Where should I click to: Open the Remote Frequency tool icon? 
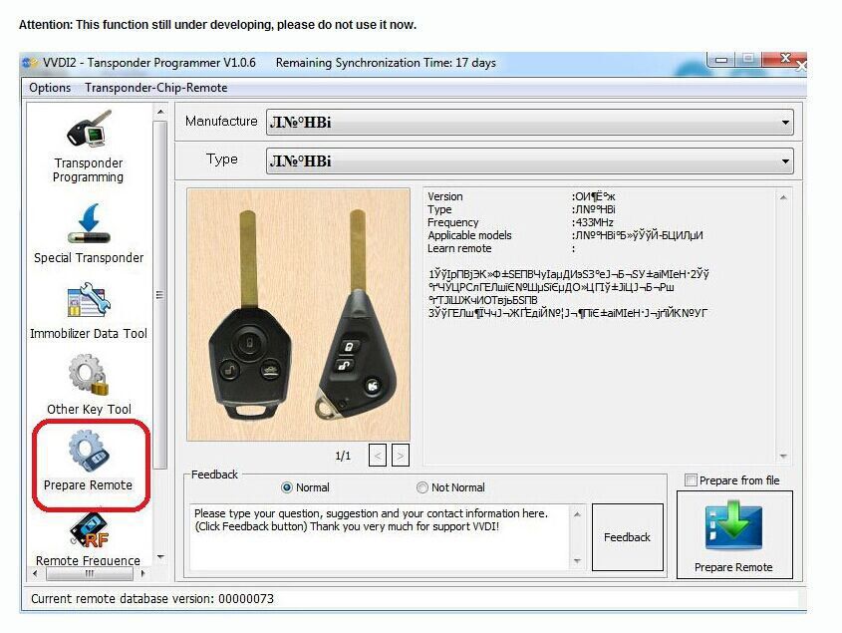click(x=88, y=538)
